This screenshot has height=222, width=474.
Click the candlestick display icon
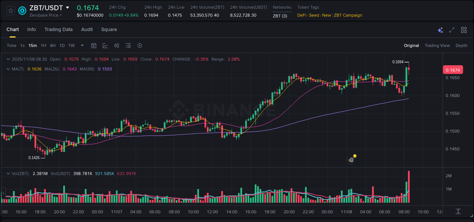pos(116,45)
